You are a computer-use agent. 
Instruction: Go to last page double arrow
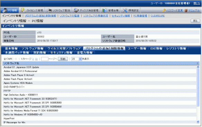coord(36,59)
